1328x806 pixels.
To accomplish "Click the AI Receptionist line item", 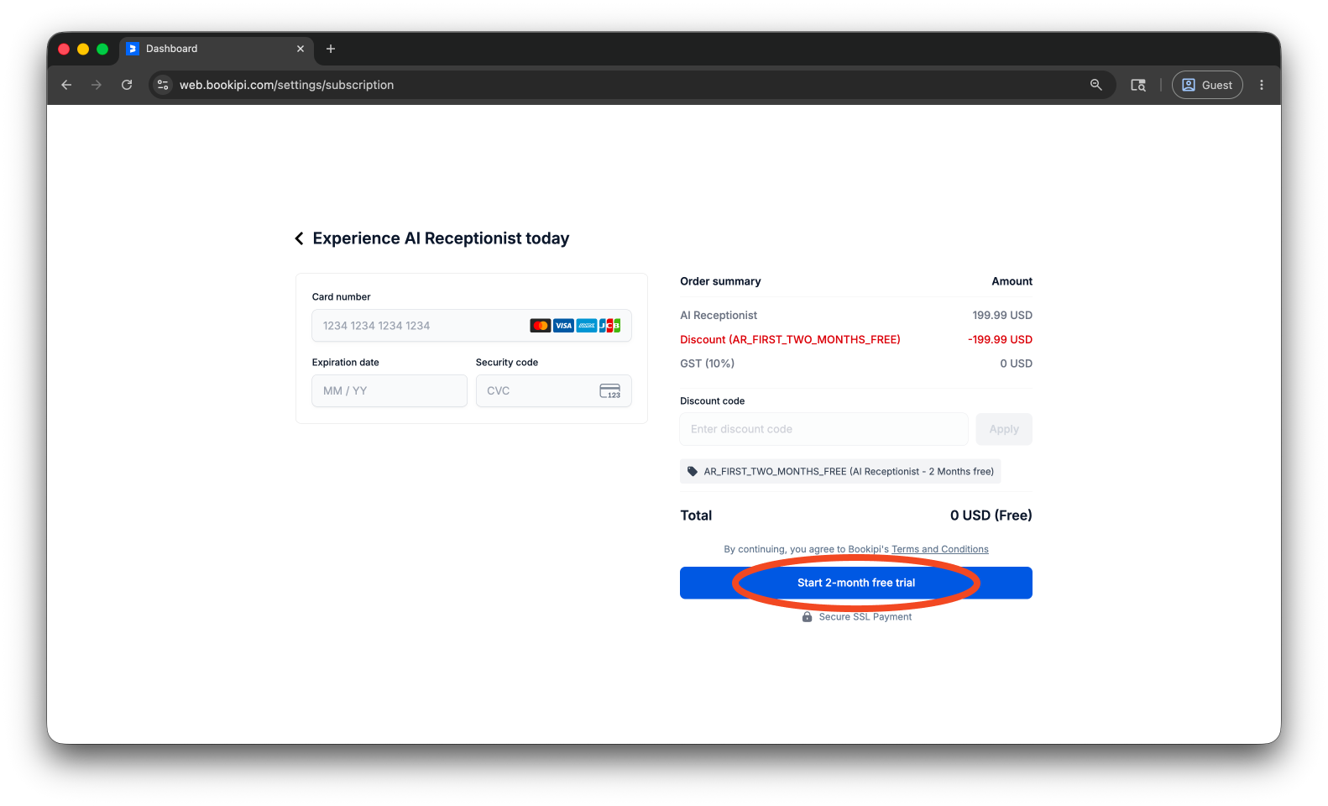I will (719, 316).
